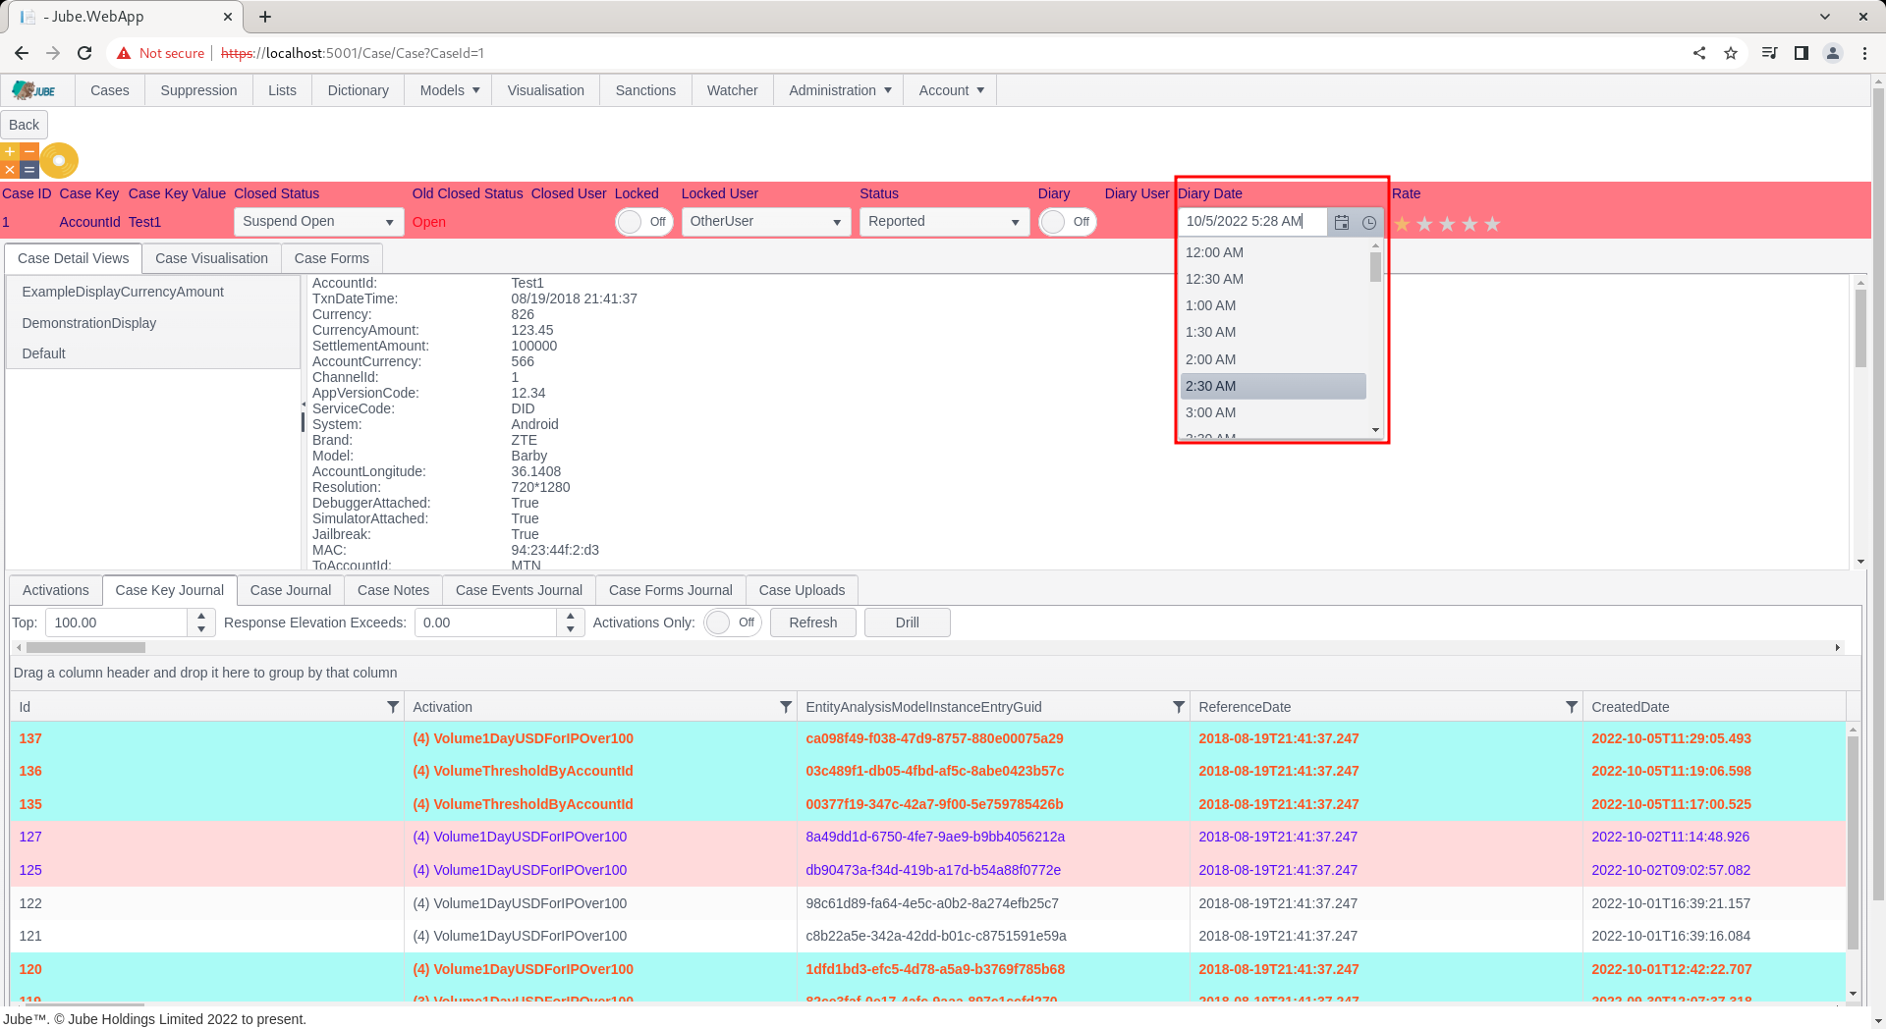The height and width of the screenshot is (1029, 1886).
Task: Open the Locked User dropdown
Action: pyautogui.click(x=766, y=222)
